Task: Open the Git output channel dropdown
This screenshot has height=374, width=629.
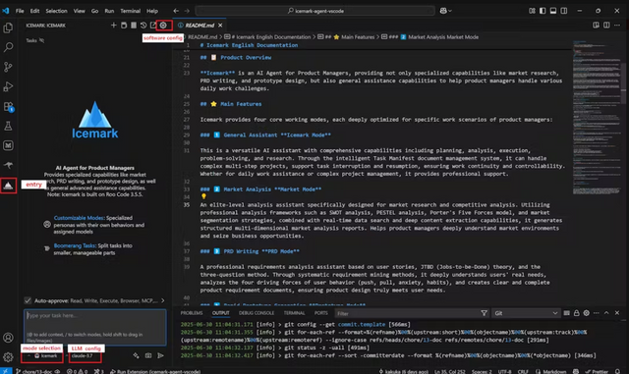Action: click(526, 313)
